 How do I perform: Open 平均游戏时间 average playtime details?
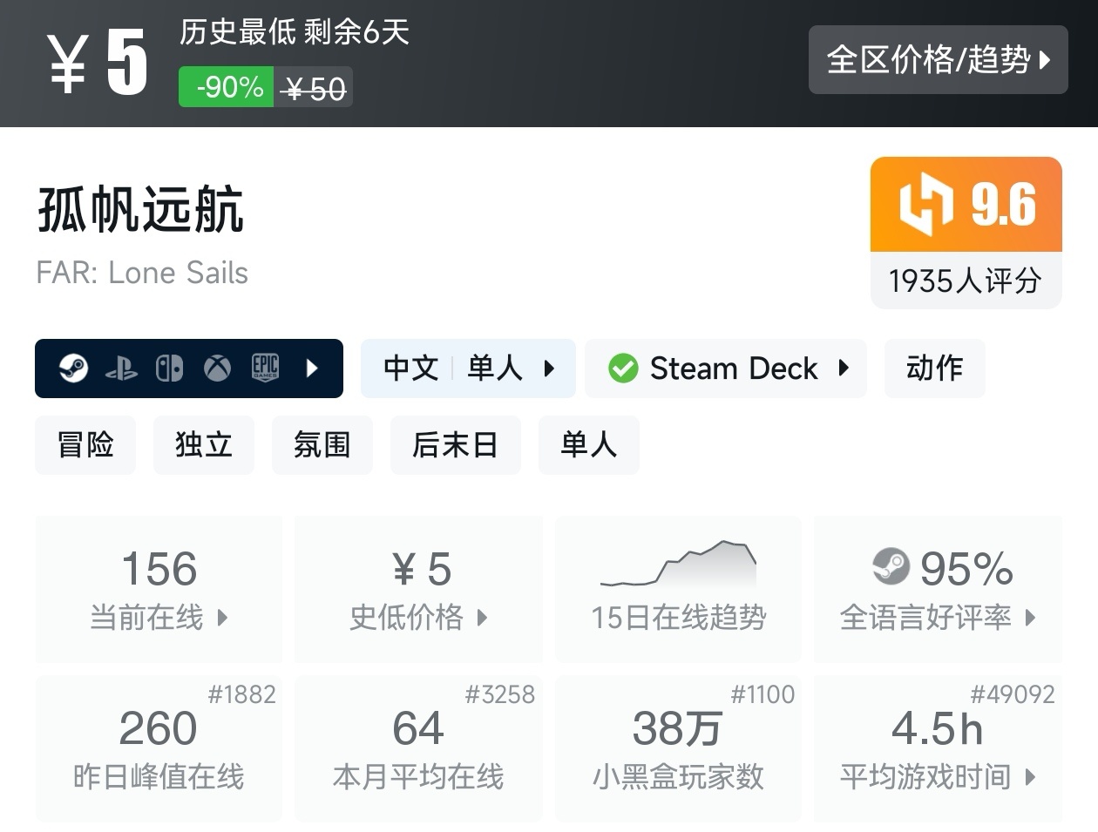point(938,749)
